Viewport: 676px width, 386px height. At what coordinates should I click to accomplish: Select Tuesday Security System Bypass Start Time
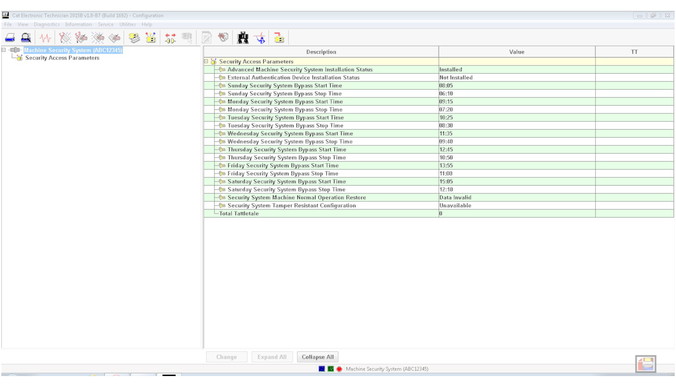point(439,118)
